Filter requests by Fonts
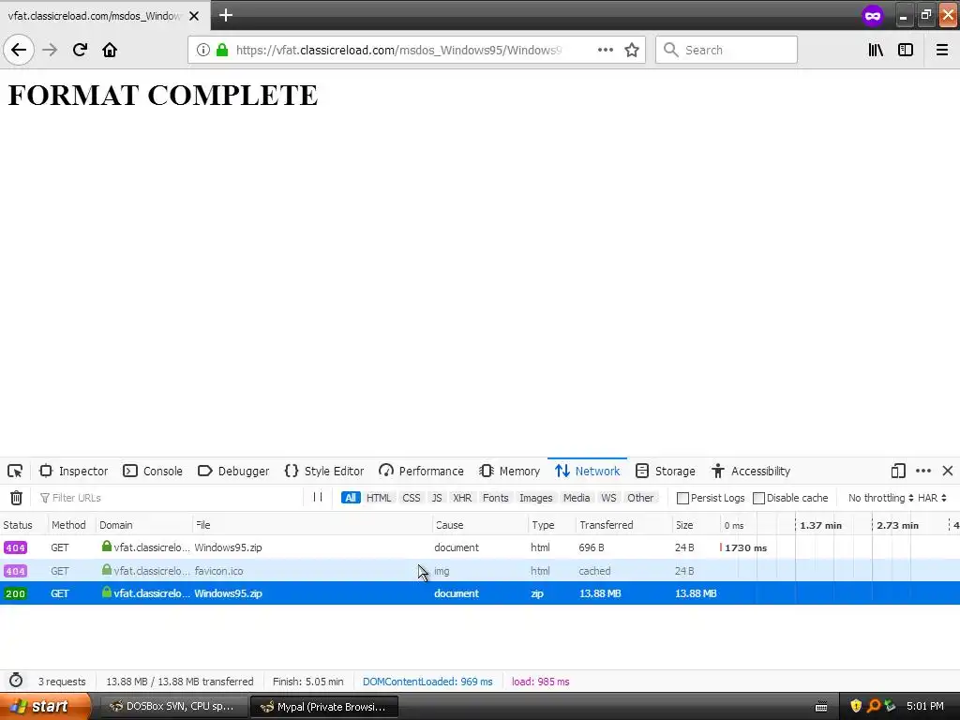960x720 pixels. [x=495, y=498]
